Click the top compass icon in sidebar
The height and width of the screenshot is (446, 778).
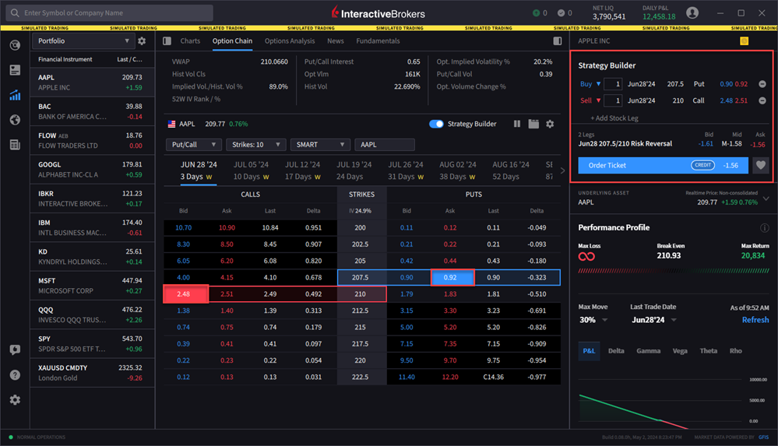pyautogui.click(x=15, y=45)
